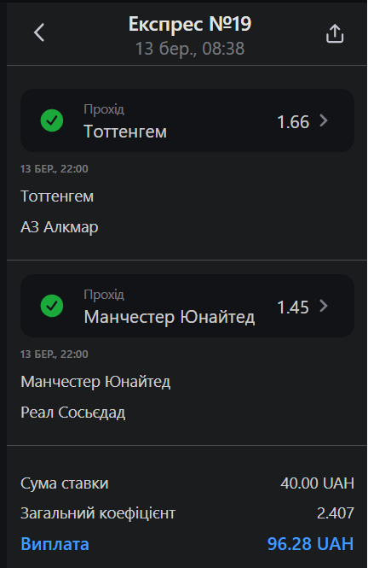The width and height of the screenshot is (368, 568).
Task: Click green checkmark next to Тоттенгем bet
Action: tap(52, 120)
